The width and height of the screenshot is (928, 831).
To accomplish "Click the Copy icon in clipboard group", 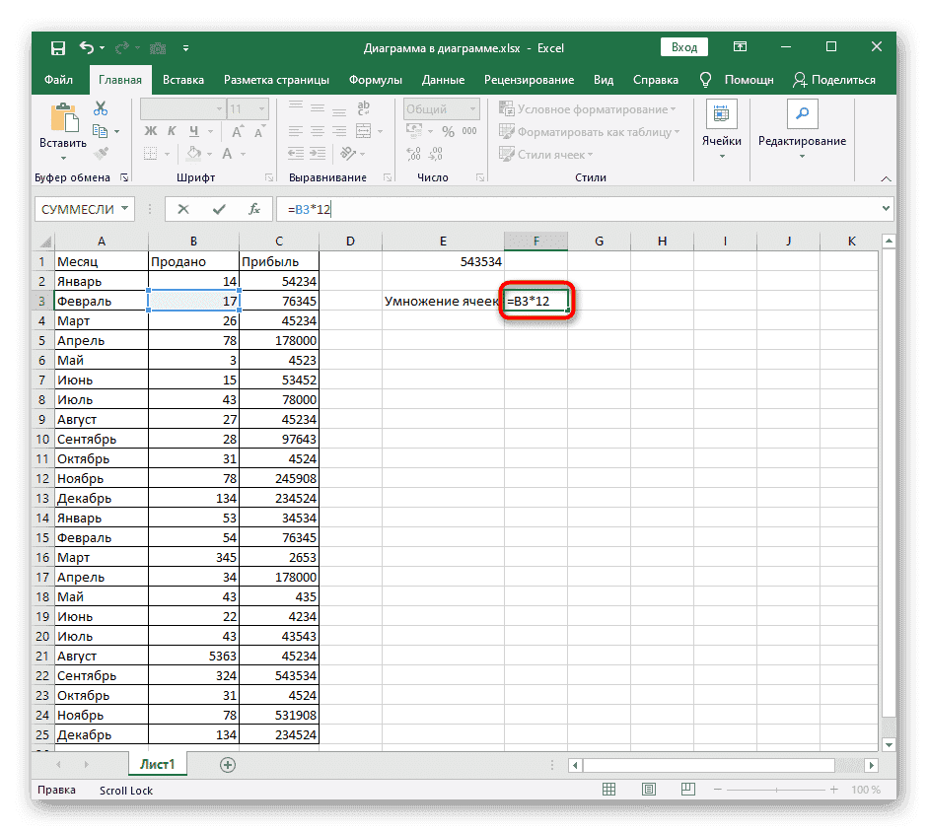I will click(101, 131).
